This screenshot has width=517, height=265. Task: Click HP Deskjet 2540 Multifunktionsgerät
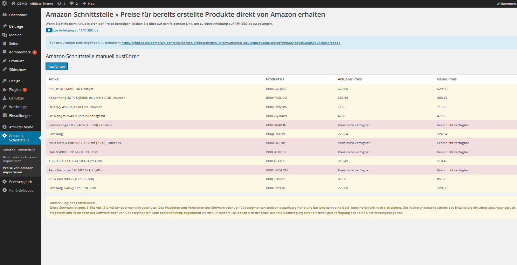(77, 116)
